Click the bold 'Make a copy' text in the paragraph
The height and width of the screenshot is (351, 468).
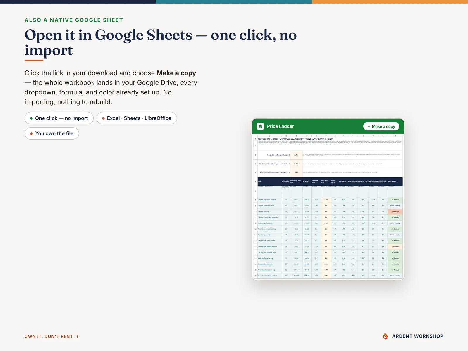point(176,73)
